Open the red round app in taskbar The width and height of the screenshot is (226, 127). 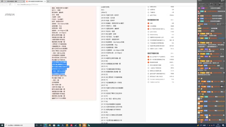(x=71, y=125)
